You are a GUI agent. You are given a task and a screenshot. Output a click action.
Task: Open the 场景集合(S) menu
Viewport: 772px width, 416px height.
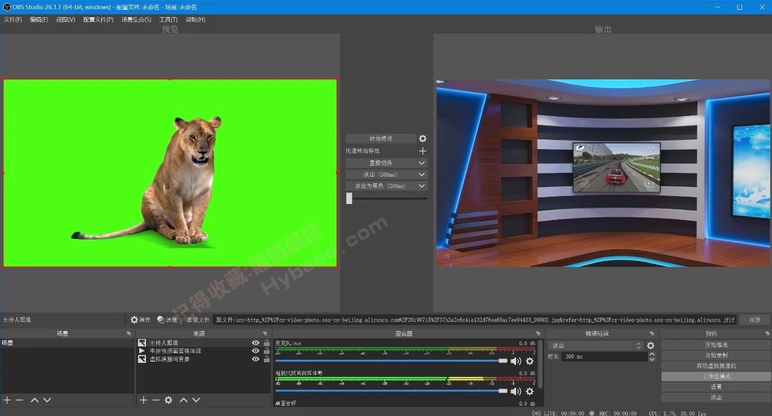point(136,19)
